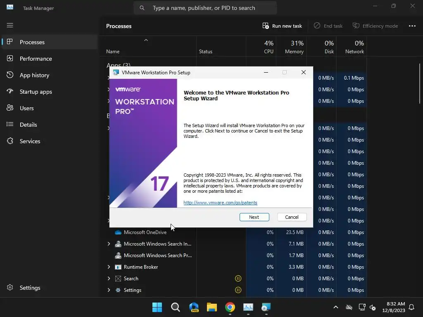The width and height of the screenshot is (423, 317).
Task: Close the VMware Workstation Pro Setup dialog
Action: pyautogui.click(x=304, y=72)
